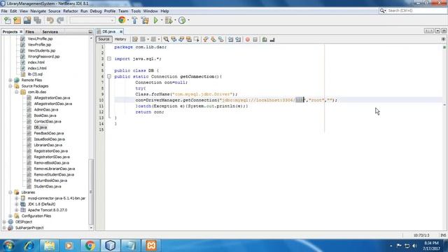Collapse the Source Packages tree node
The height and width of the screenshot is (252, 448).
click(10, 86)
